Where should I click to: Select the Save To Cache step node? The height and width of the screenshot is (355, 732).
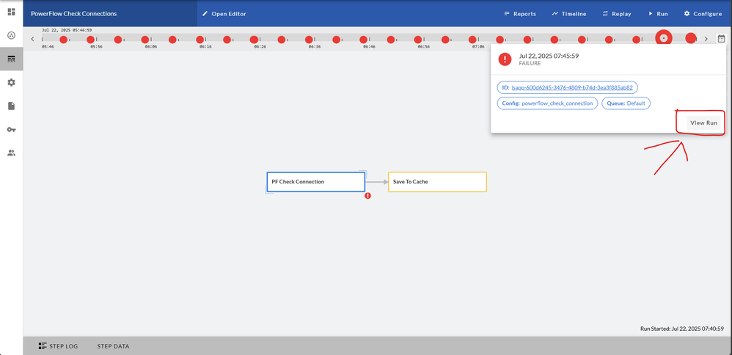point(437,182)
